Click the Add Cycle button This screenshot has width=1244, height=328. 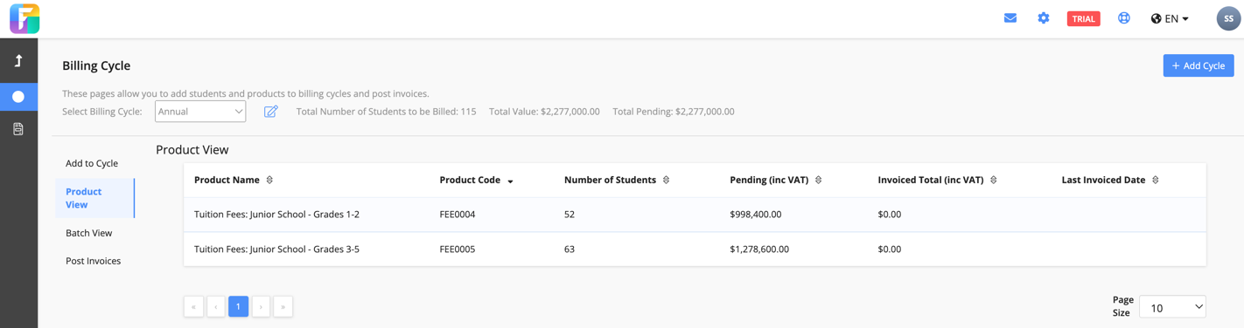[x=1199, y=65]
